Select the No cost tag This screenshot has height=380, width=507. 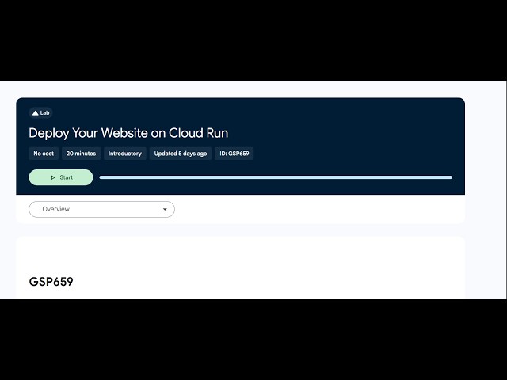44,154
